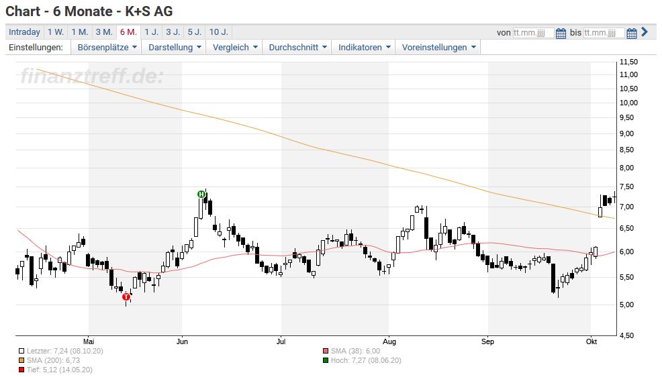
Task: Click the 'Aug' axis label
Action: (x=389, y=341)
